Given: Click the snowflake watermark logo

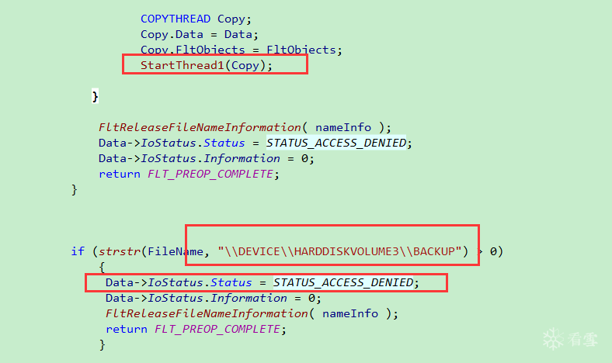Looking at the screenshot, I should click(553, 338).
